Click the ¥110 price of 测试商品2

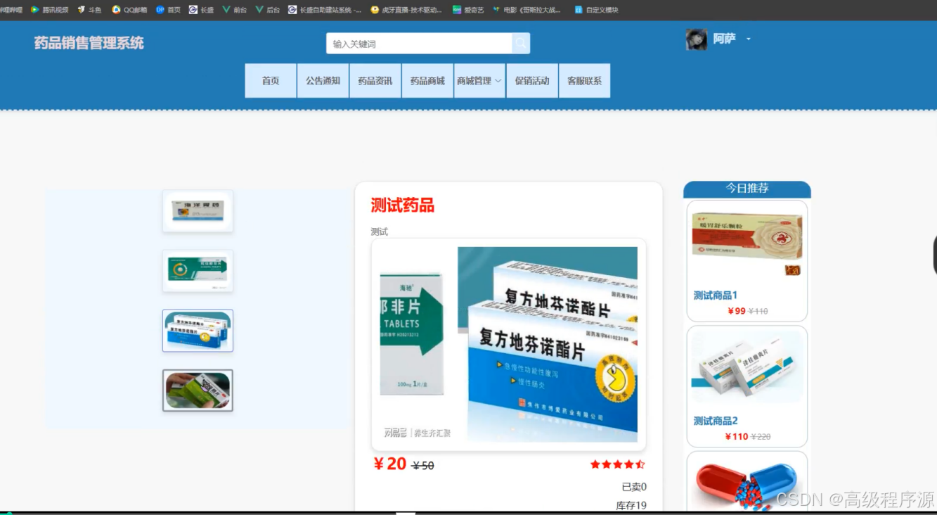point(737,436)
